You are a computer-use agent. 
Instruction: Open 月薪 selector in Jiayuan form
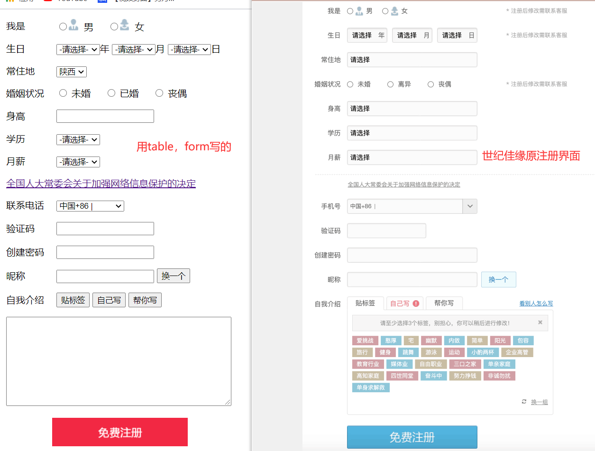412,157
